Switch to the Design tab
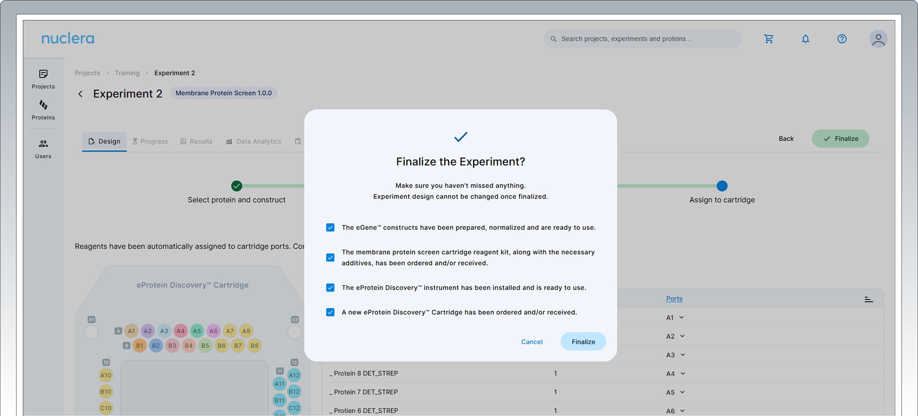The image size is (918, 416). pos(104,141)
